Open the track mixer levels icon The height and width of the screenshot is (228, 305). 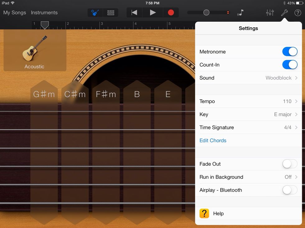270,13
